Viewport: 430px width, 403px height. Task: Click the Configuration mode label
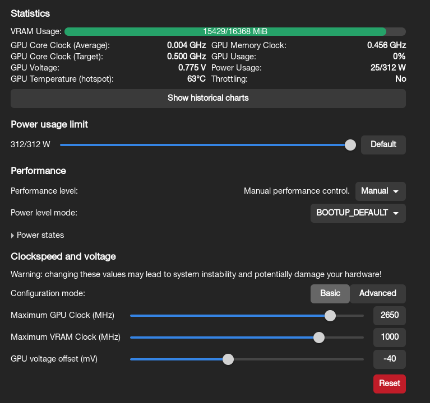pyautogui.click(x=48, y=293)
